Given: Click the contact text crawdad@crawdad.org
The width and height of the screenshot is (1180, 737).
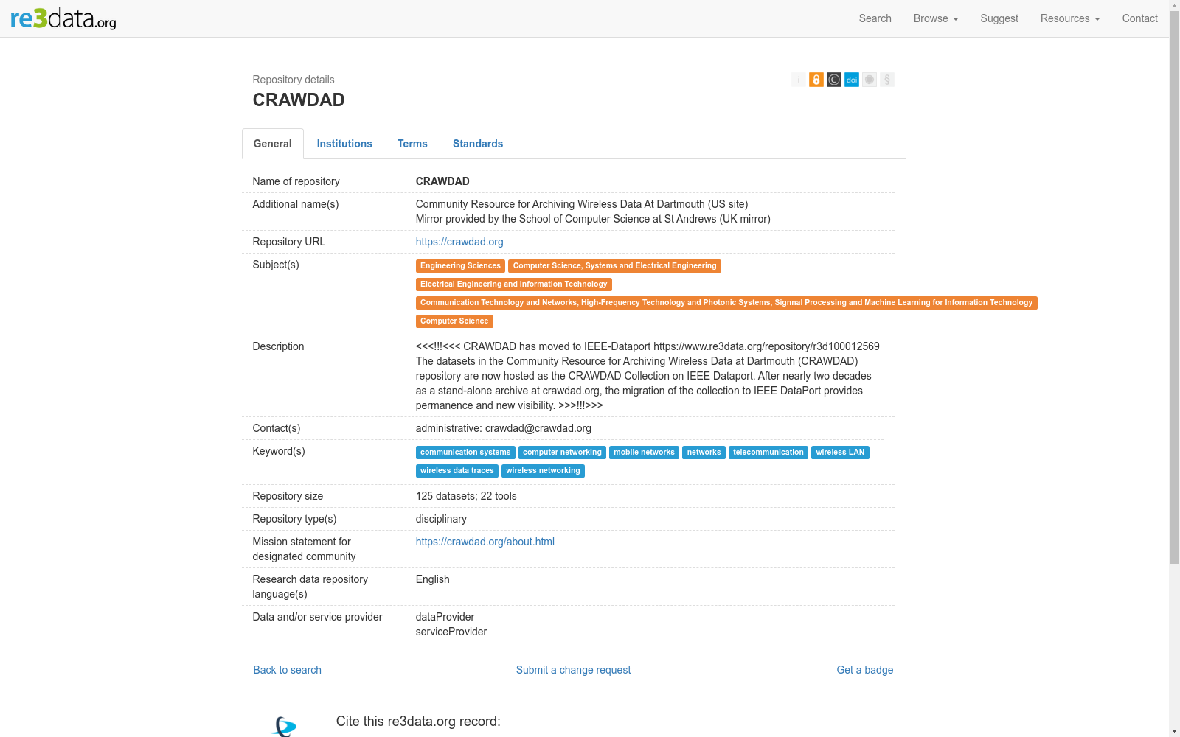Looking at the screenshot, I should (x=538, y=428).
